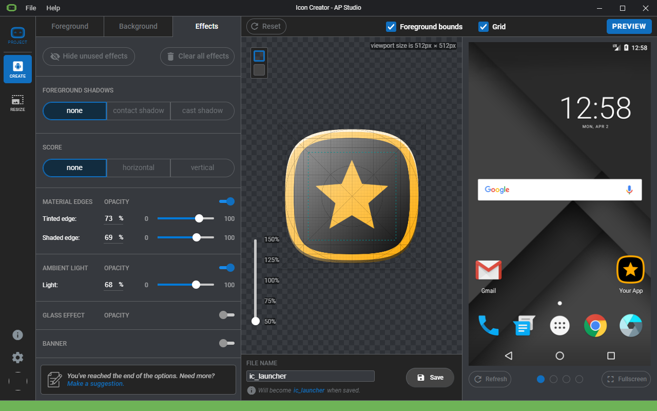
Task: Open the Resize tool in sidebar
Action: (17, 103)
